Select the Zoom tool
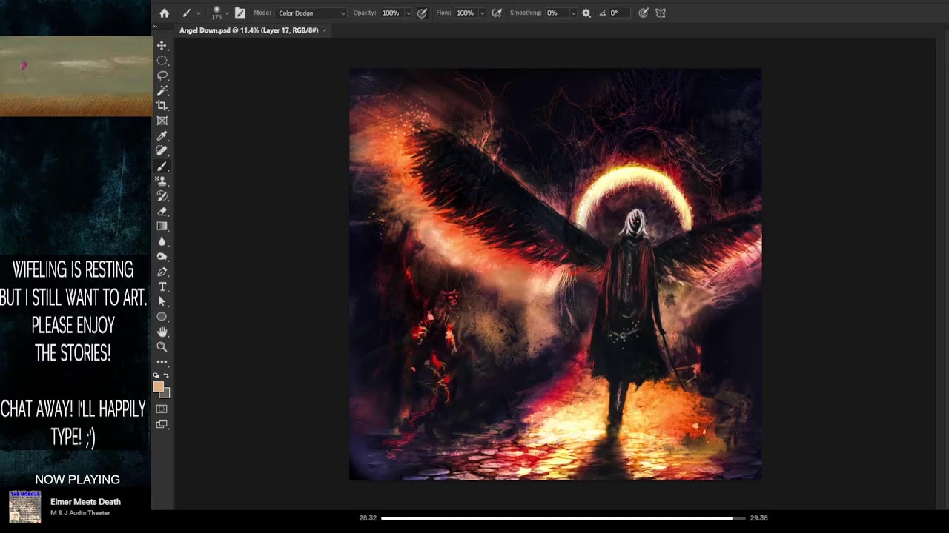949x533 pixels. click(162, 346)
